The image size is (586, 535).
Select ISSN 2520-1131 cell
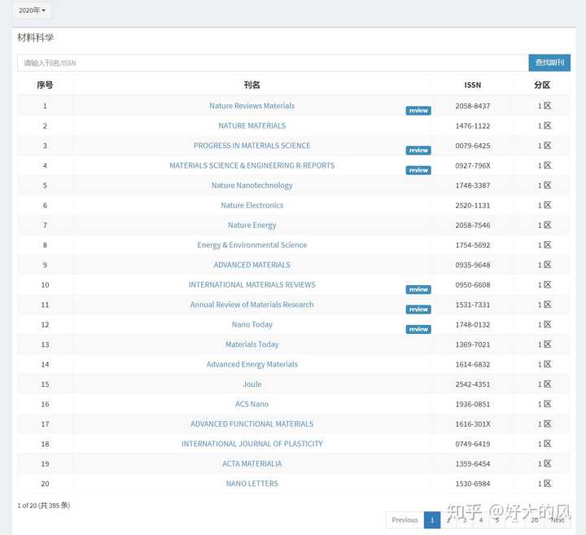472,205
